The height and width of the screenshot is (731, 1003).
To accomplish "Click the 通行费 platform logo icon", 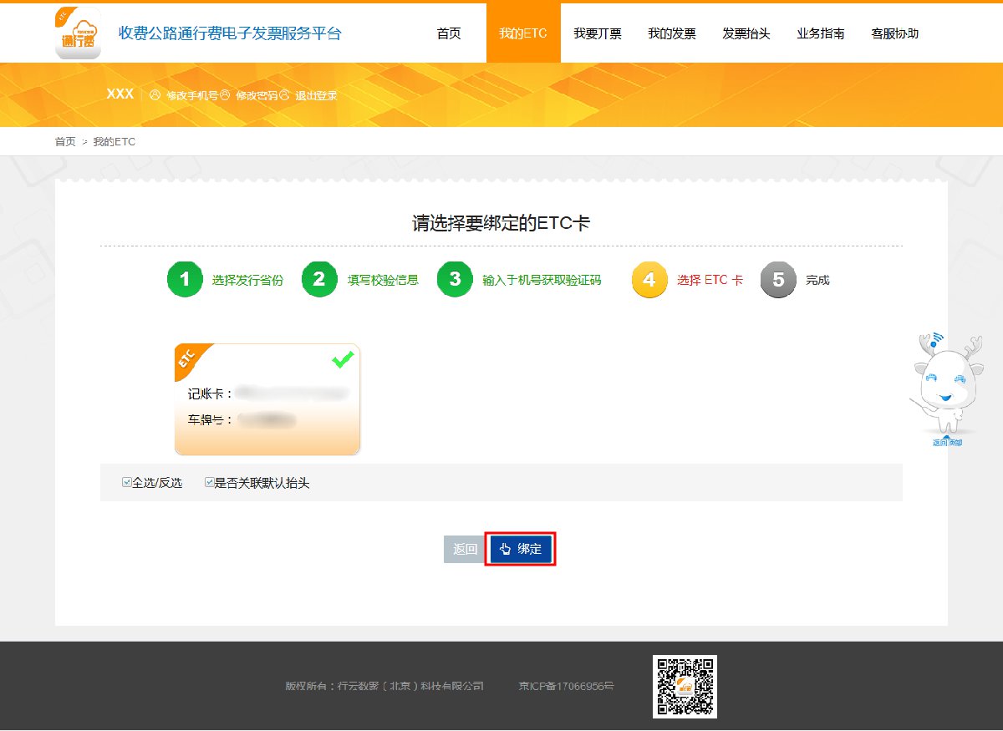I will [x=78, y=33].
